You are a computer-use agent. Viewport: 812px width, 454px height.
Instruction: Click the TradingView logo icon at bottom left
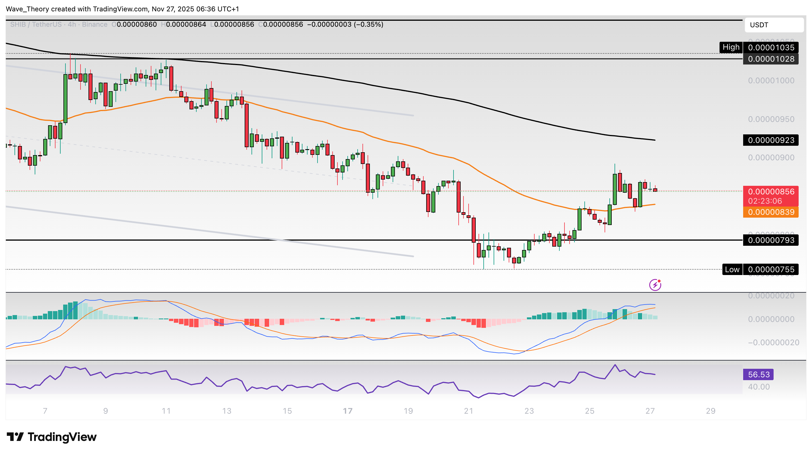15,437
